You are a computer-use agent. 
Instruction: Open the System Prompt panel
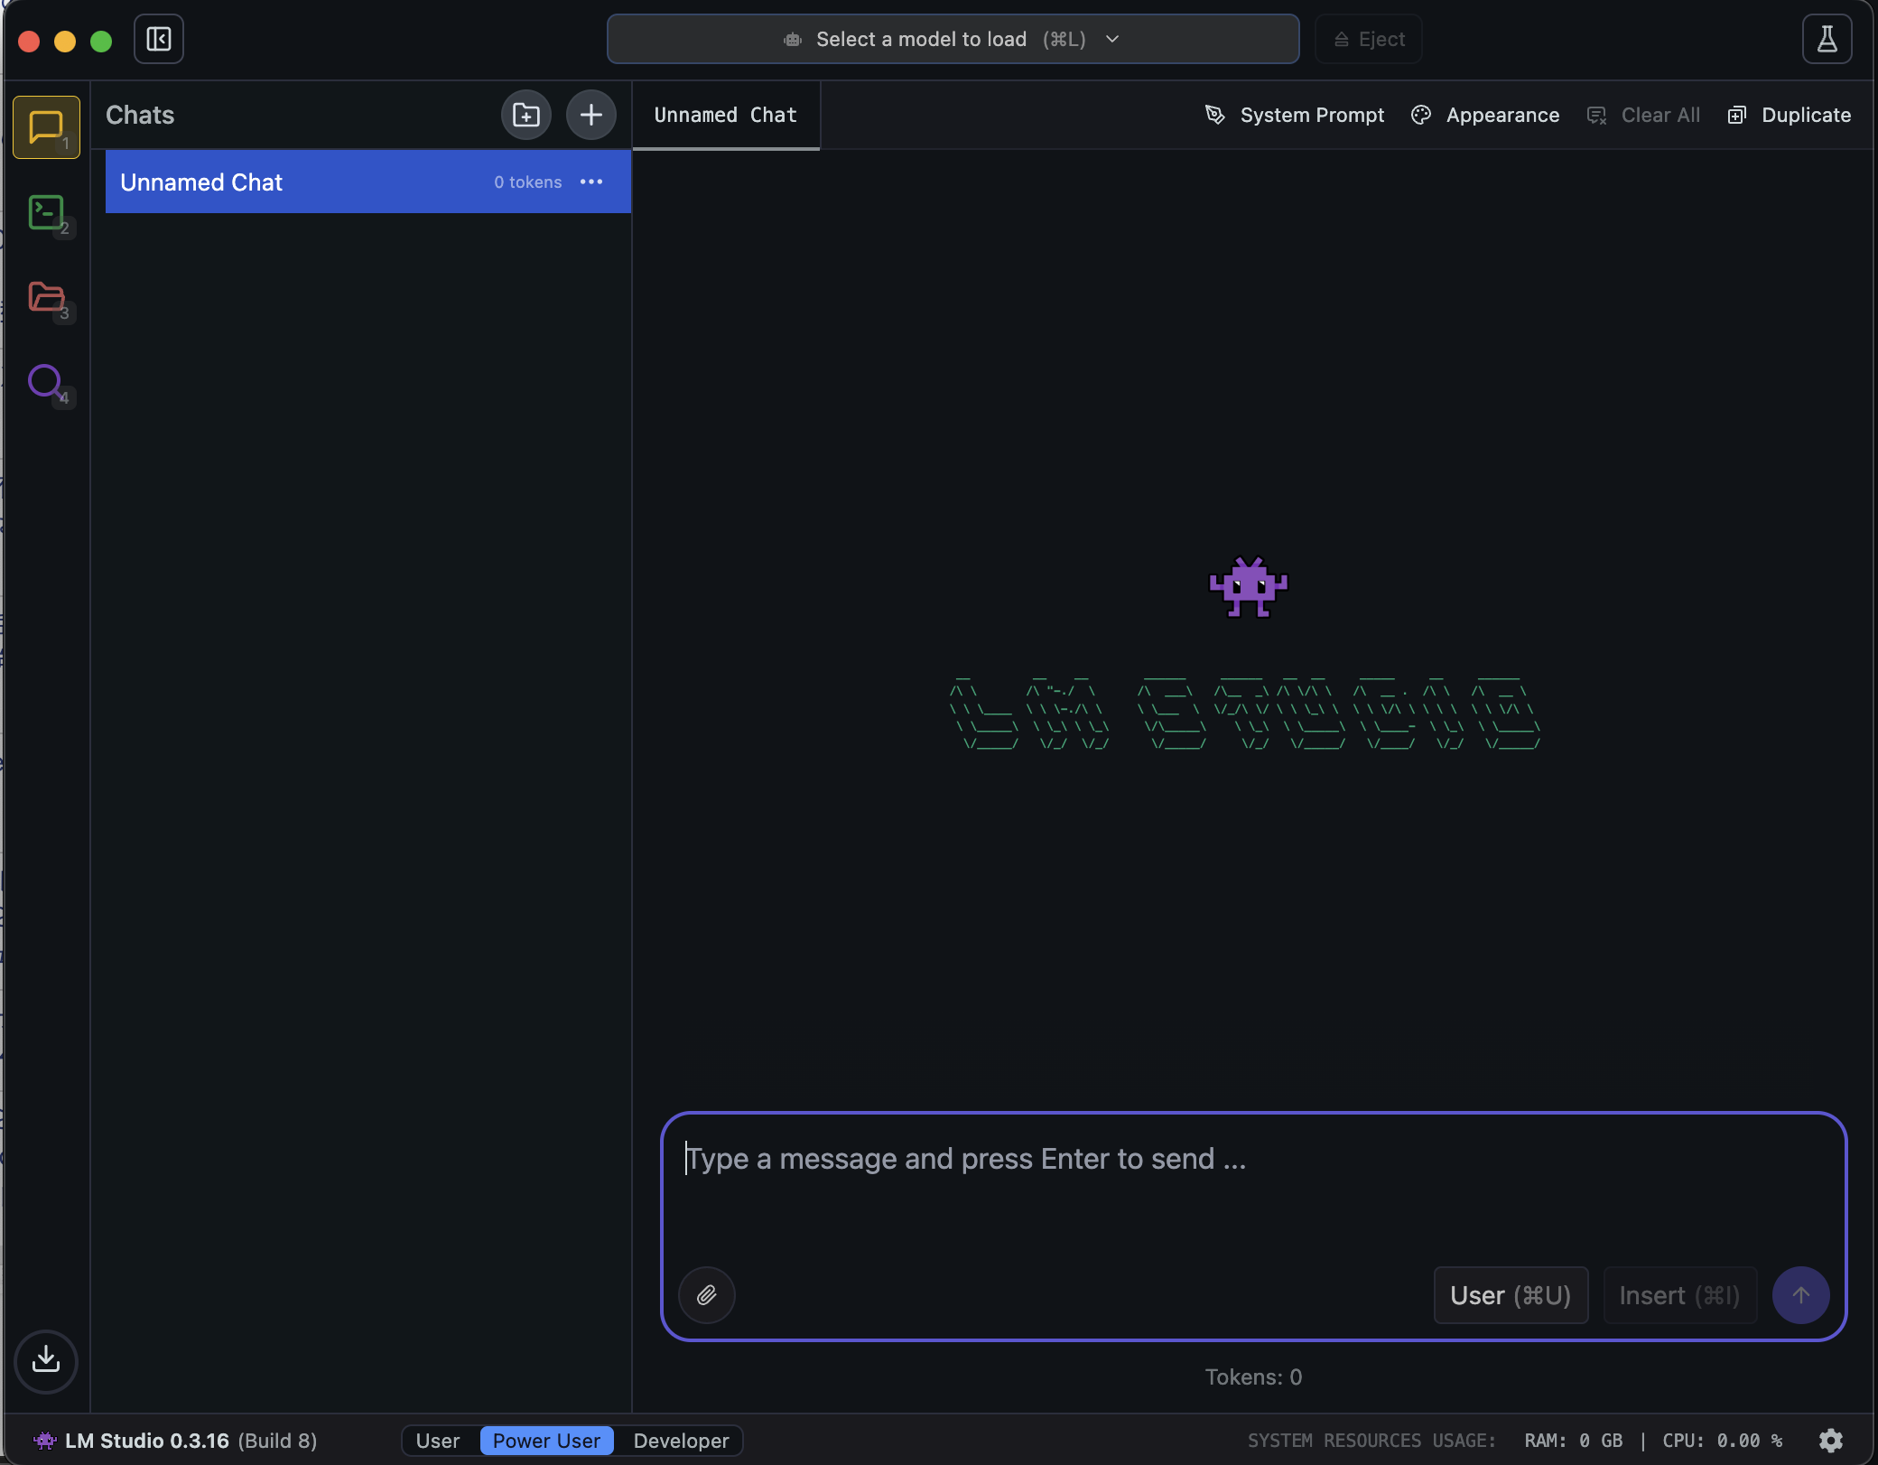[x=1295, y=115]
